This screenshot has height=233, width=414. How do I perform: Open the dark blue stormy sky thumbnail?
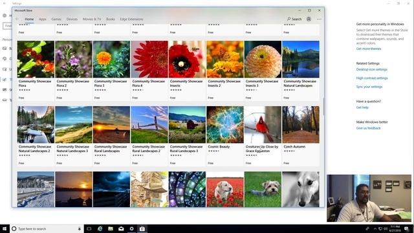pos(111,189)
